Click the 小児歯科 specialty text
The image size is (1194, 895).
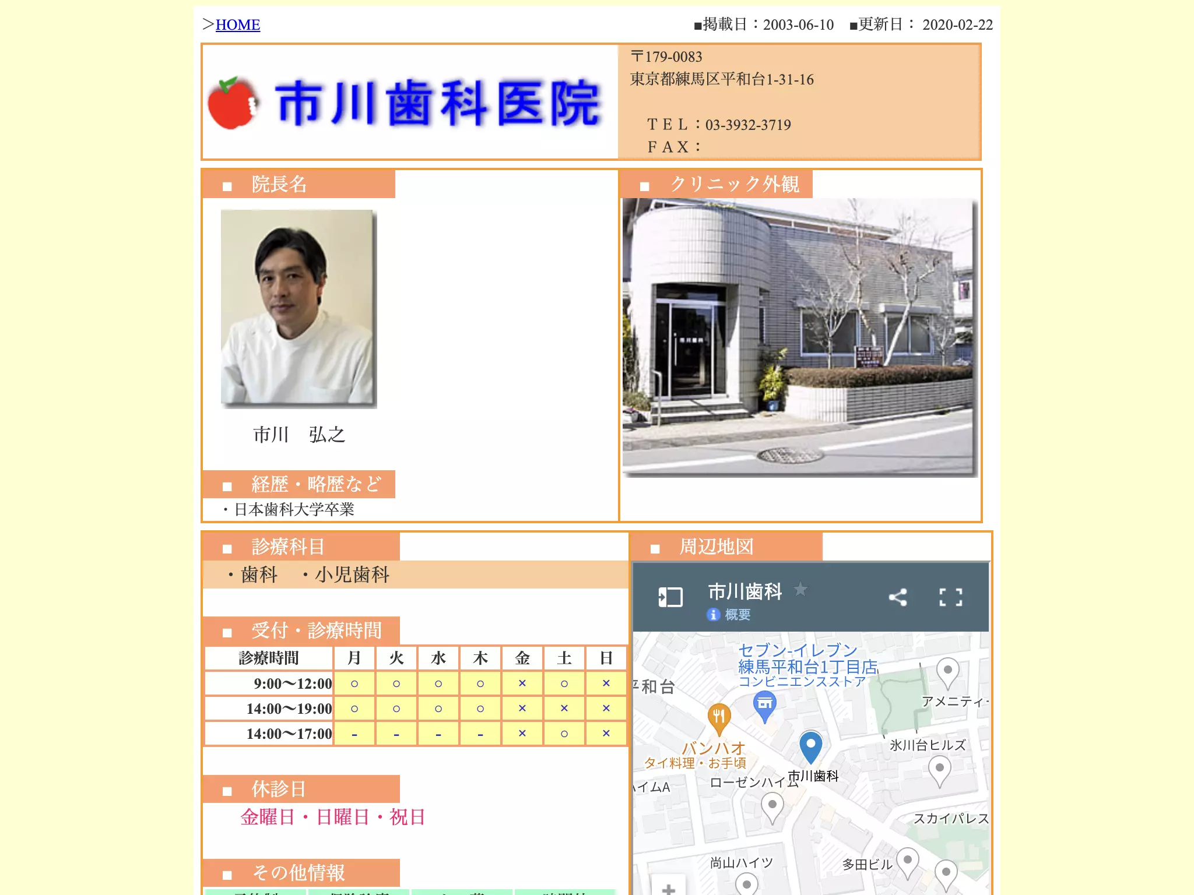pos(352,575)
